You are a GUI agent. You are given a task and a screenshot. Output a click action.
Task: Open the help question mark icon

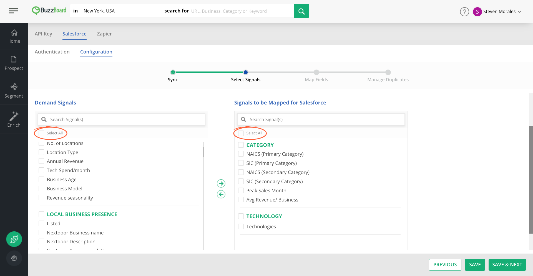pos(464,12)
